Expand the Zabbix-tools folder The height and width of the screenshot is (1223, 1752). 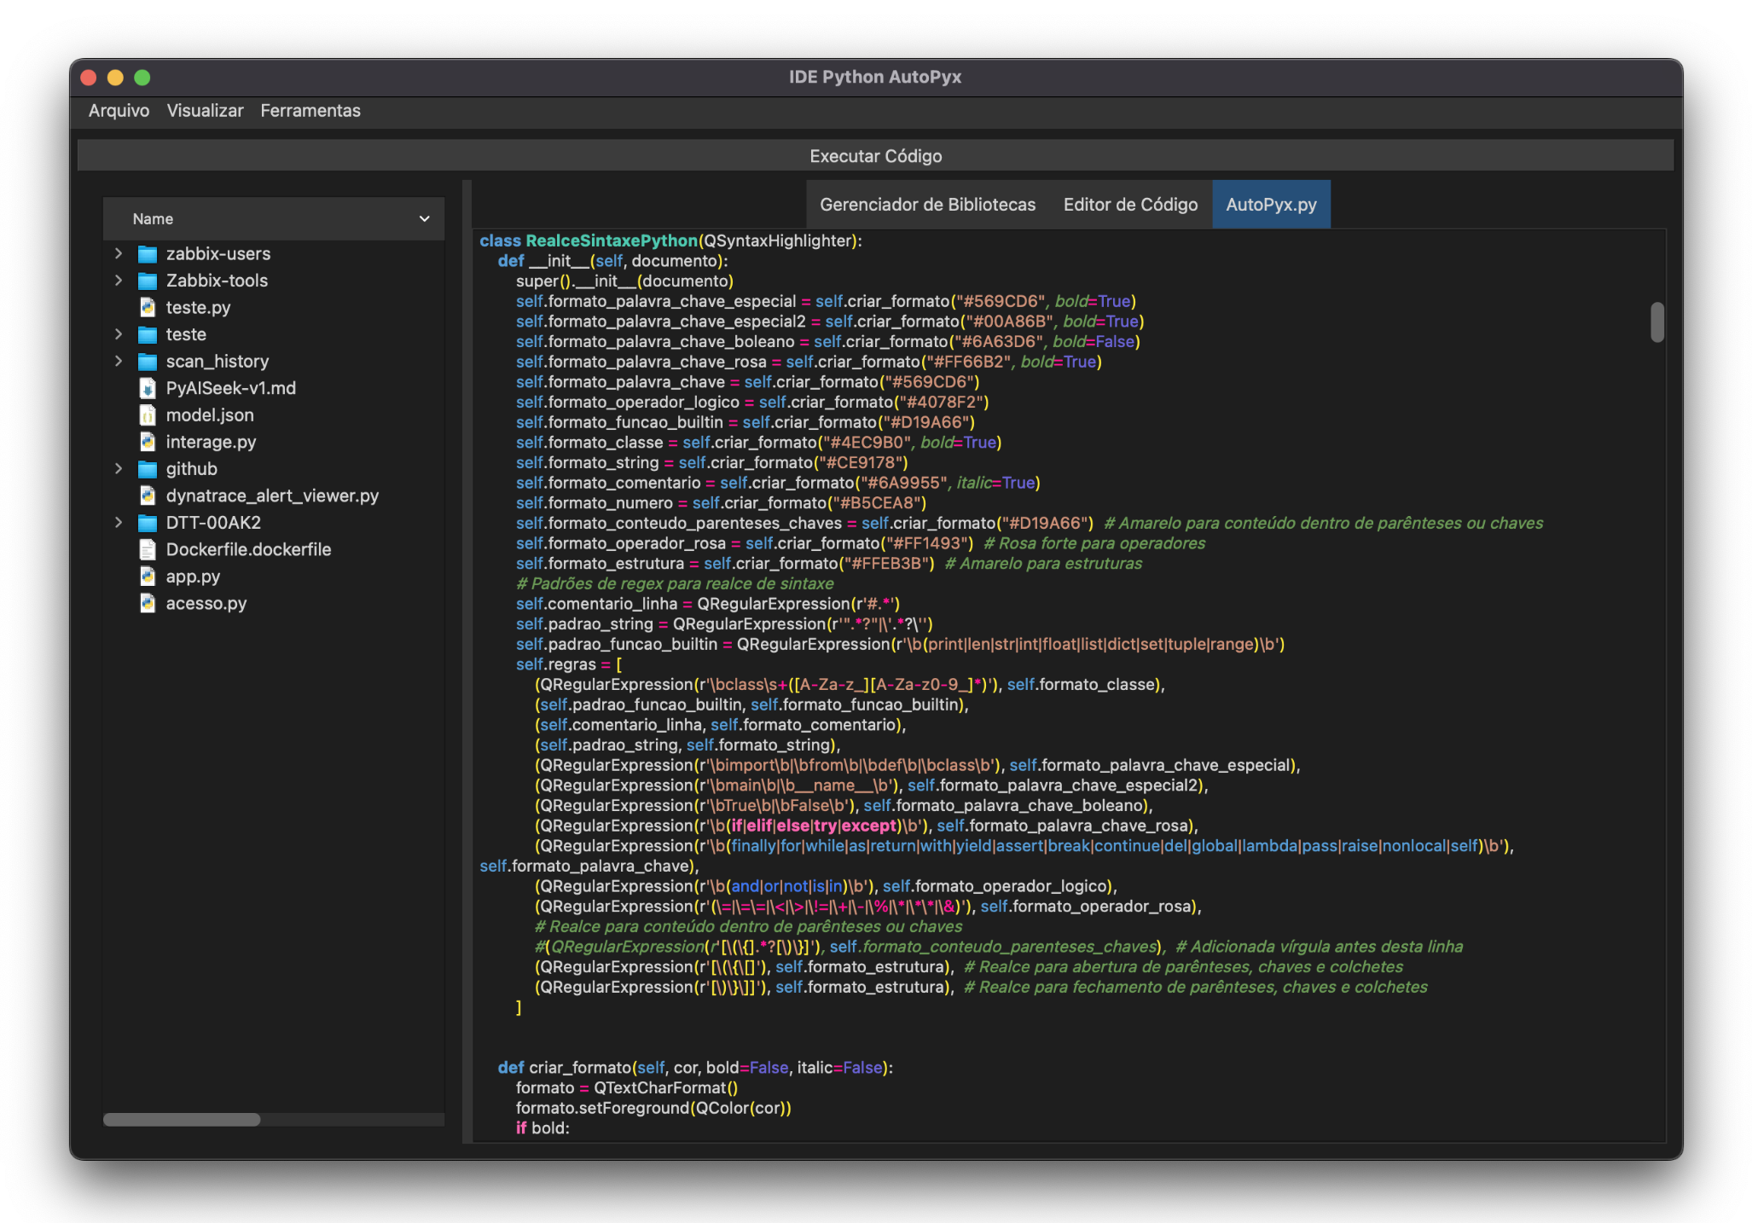pyautogui.click(x=119, y=281)
